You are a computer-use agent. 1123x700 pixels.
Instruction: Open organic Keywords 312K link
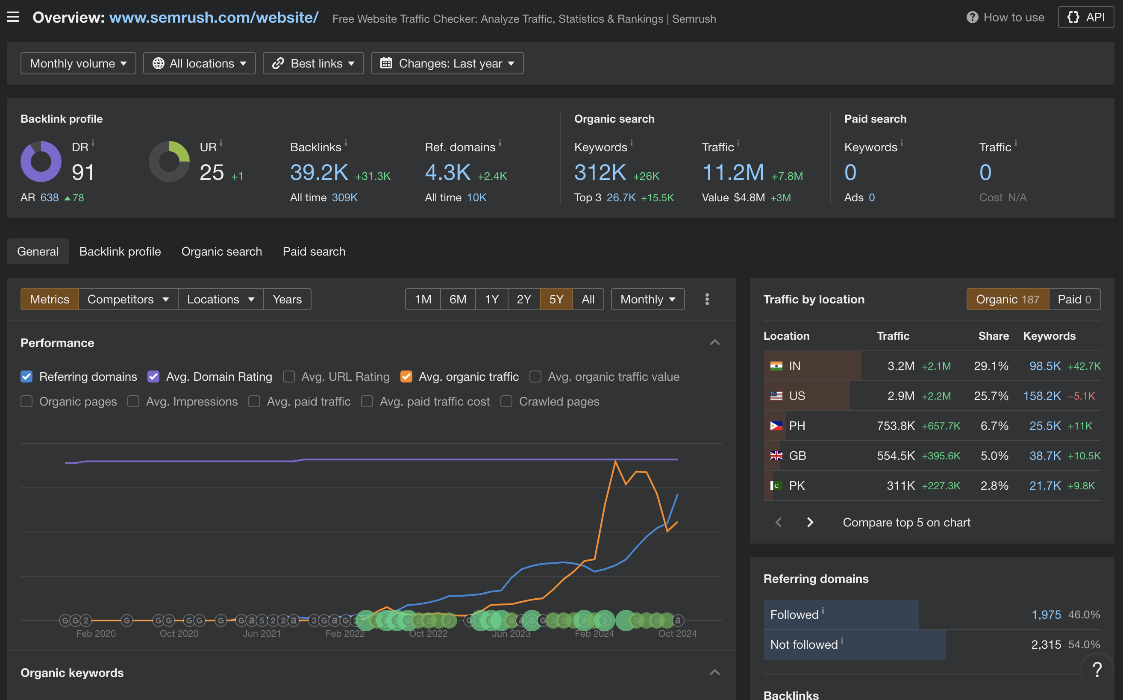click(600, 172)
